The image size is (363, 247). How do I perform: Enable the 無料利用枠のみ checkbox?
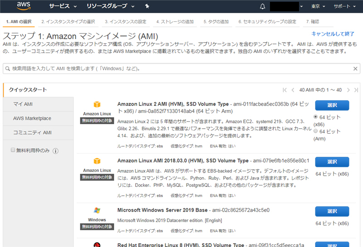13,150
